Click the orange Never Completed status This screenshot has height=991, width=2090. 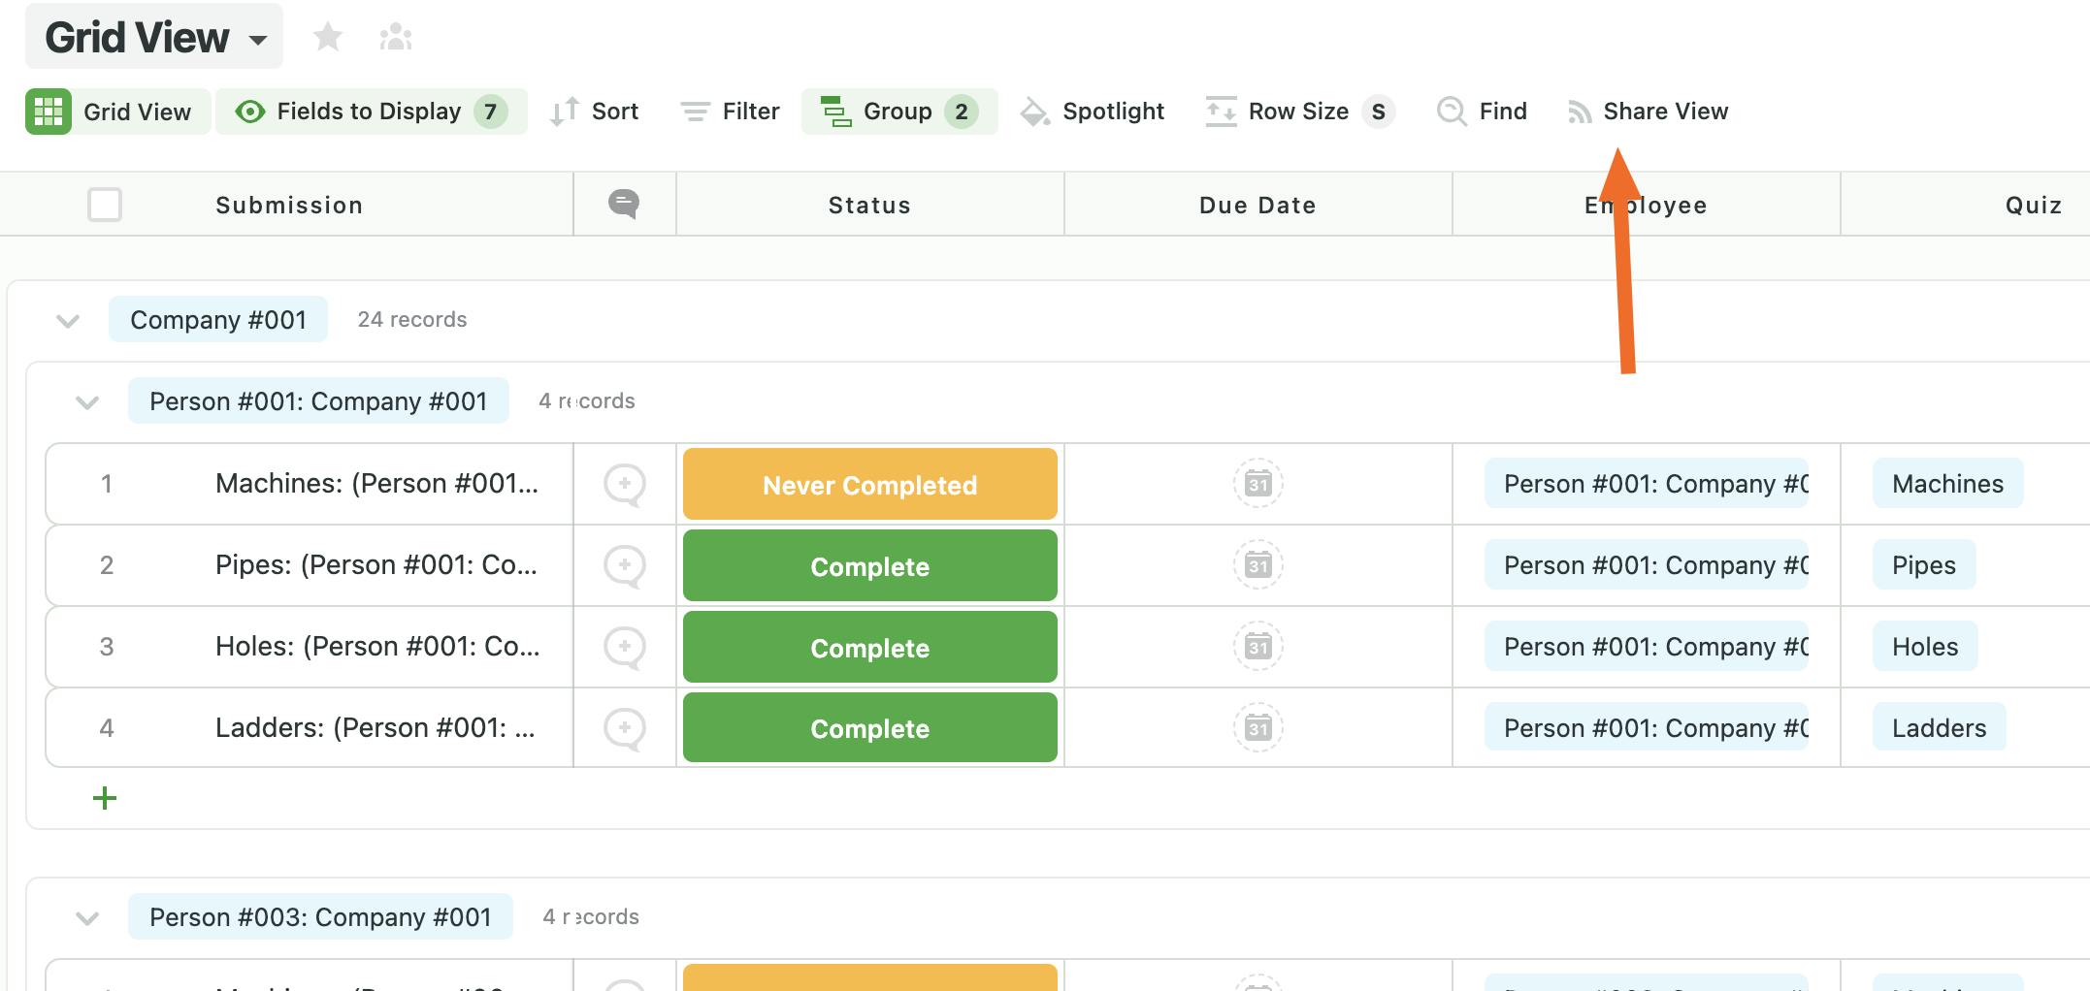[869, 485]
